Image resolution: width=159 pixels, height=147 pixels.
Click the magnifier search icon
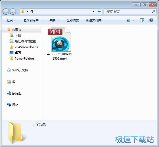click(153, 11)
